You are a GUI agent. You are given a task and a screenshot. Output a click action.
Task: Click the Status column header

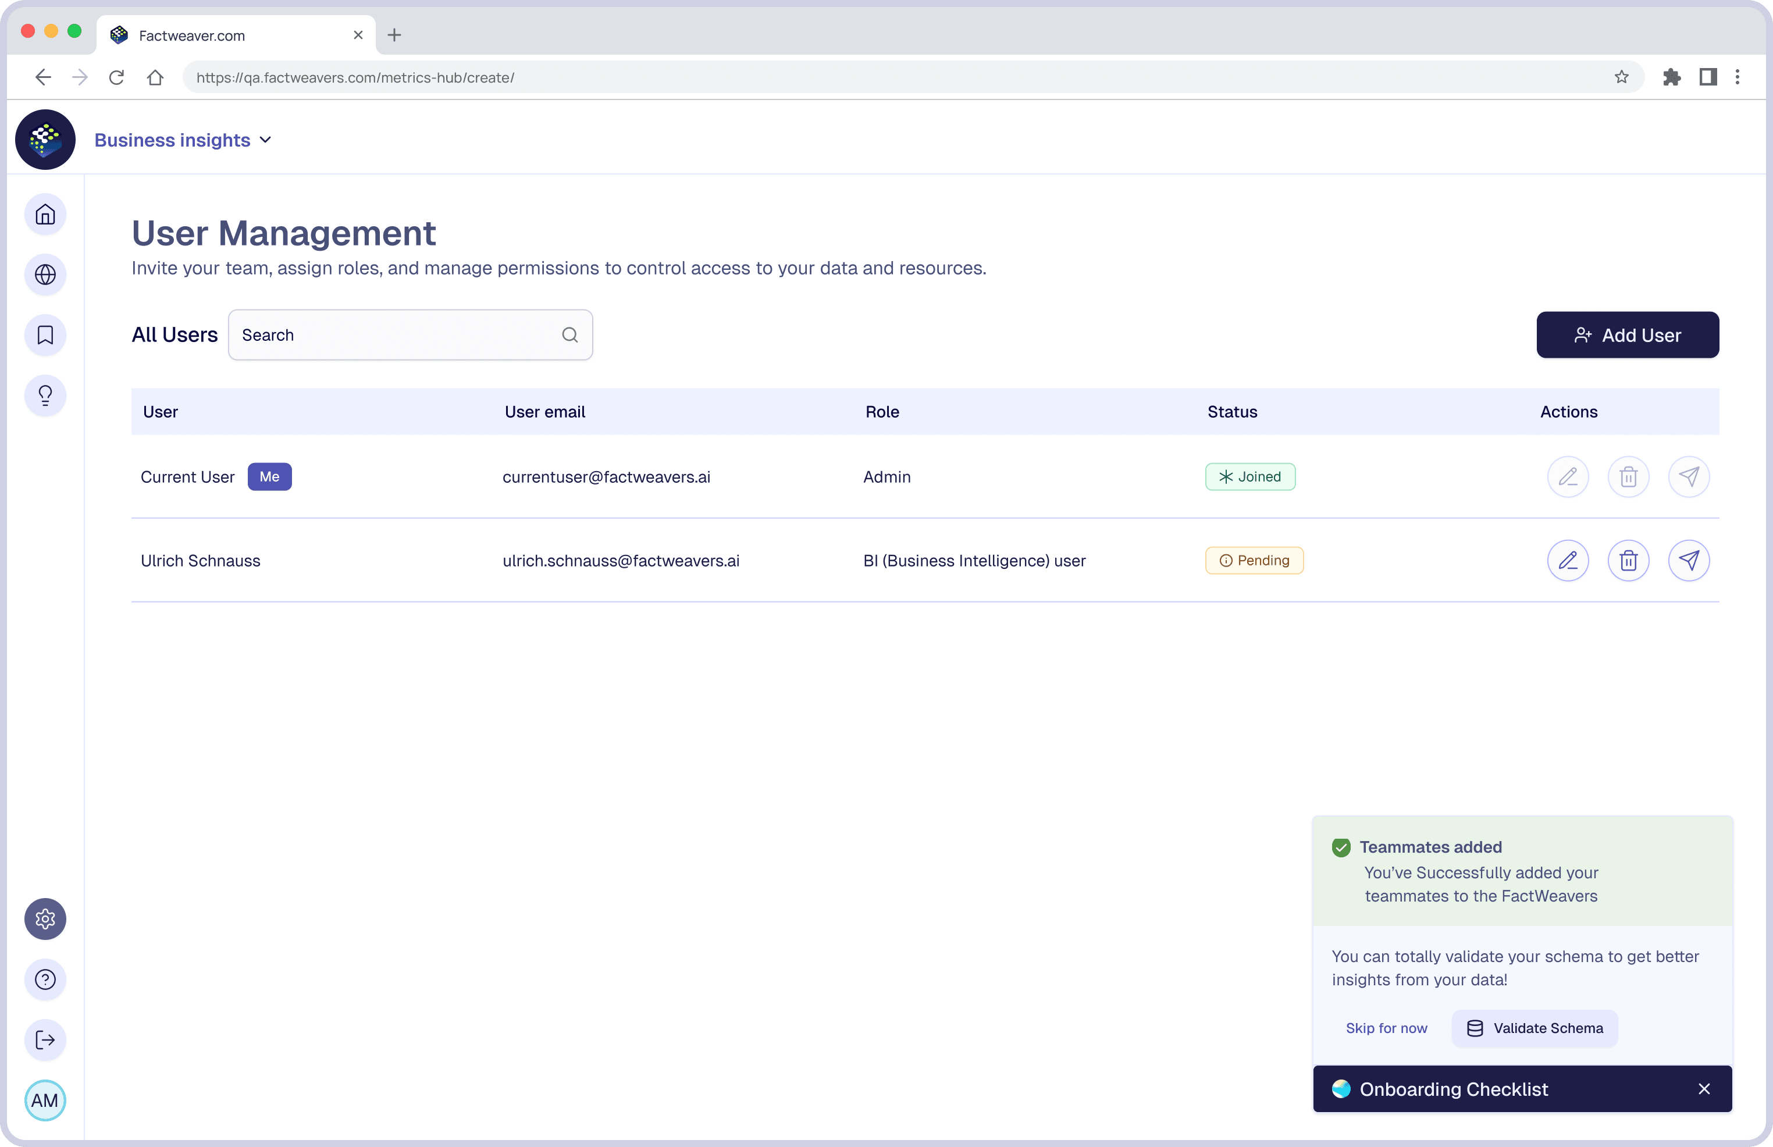coord(1231,412)
